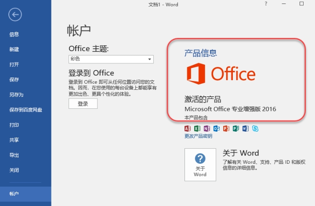Click the Word product icon

pyautogui.click(x=246, y=128)
